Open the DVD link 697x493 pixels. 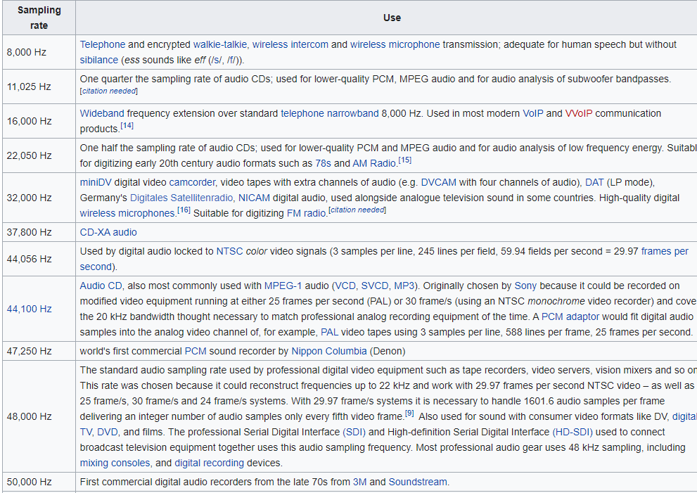click(x=107, y=432)
